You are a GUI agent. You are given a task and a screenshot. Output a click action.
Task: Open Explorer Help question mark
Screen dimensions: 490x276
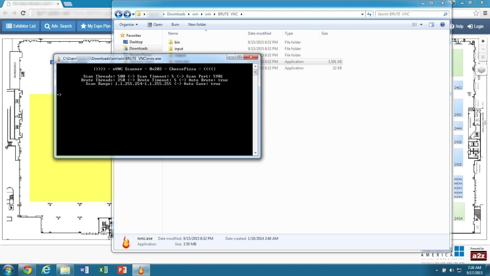(442, 25)
